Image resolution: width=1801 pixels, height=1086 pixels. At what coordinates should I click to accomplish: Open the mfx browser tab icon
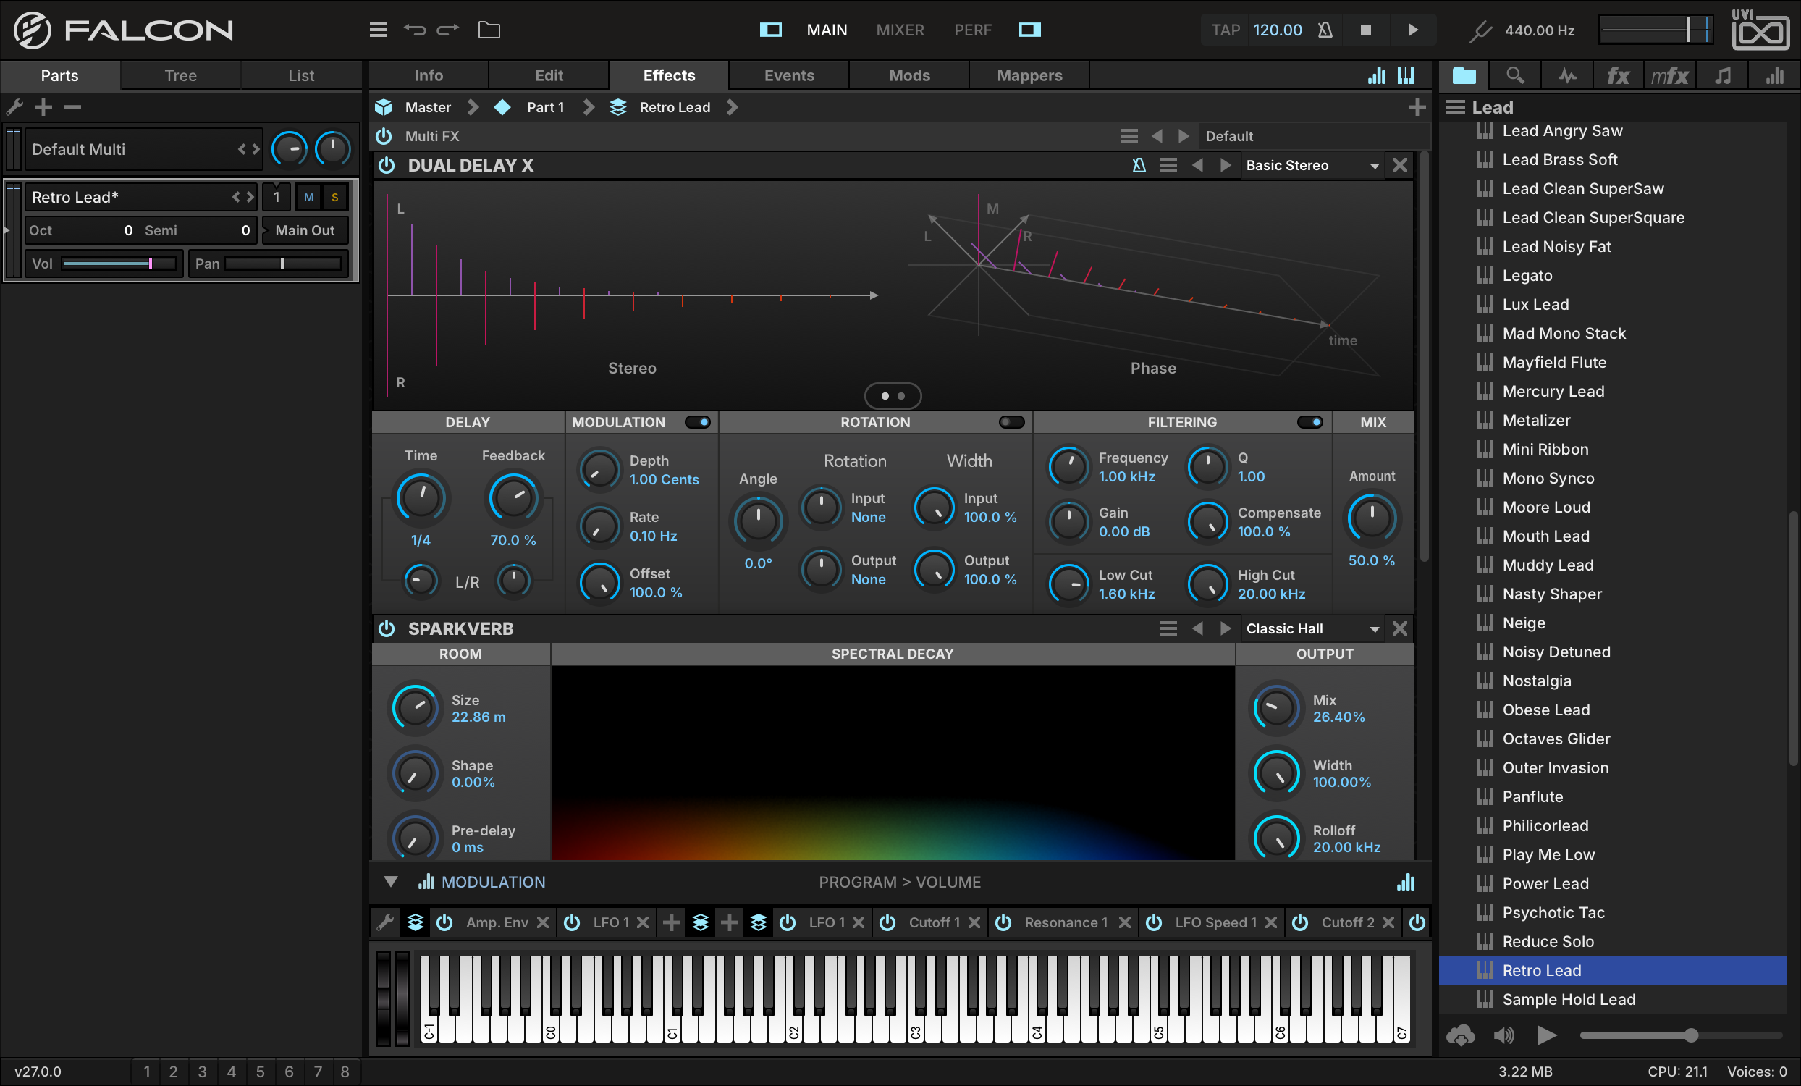(1669, 75)
